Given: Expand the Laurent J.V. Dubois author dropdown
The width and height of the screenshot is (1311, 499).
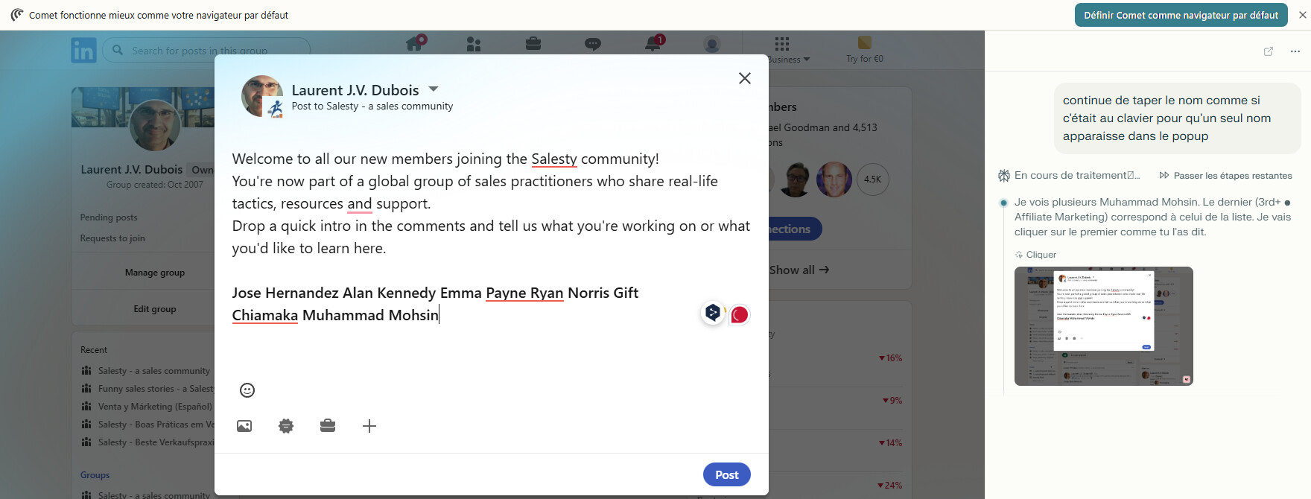Looking at the screenshot, I should pos(434,89).
